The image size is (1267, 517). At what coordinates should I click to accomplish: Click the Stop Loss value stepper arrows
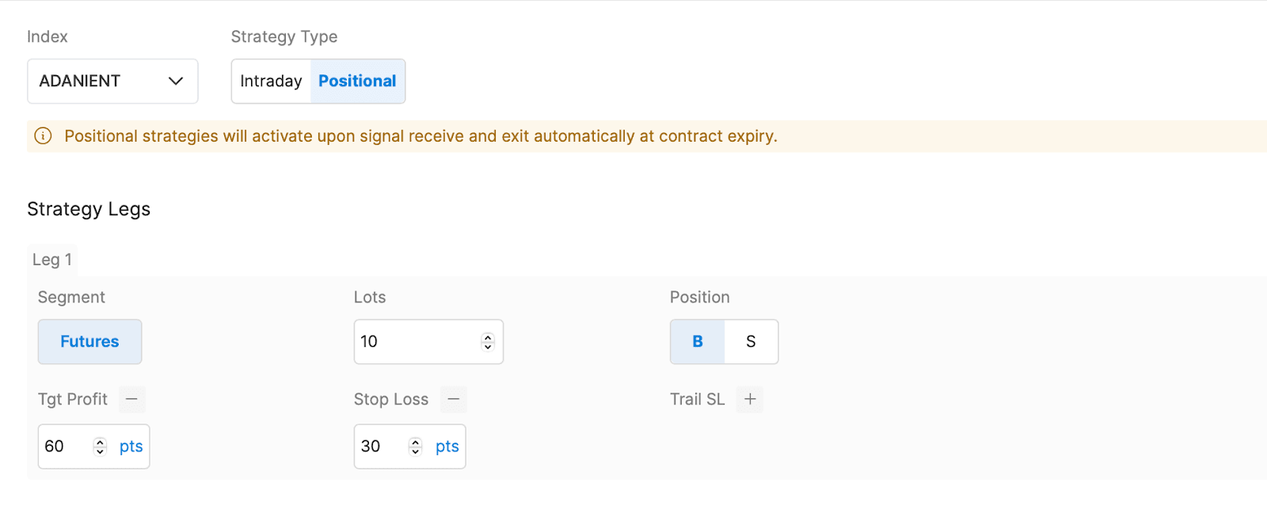[416, 447]
